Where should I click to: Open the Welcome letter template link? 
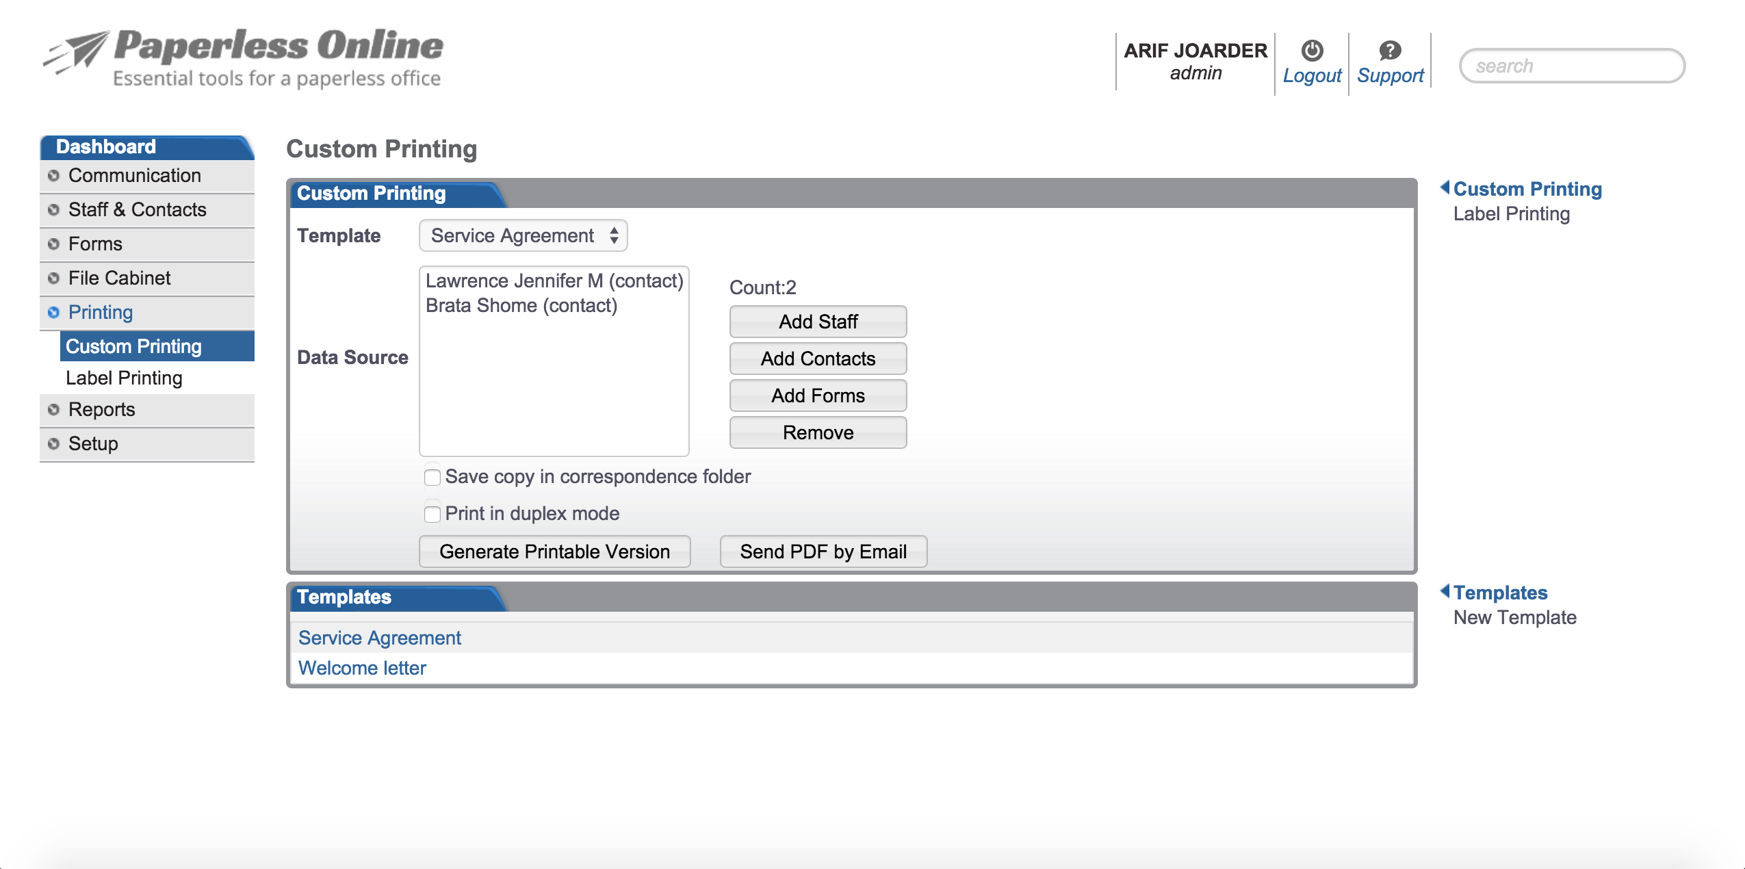click(x=362, y=669)
